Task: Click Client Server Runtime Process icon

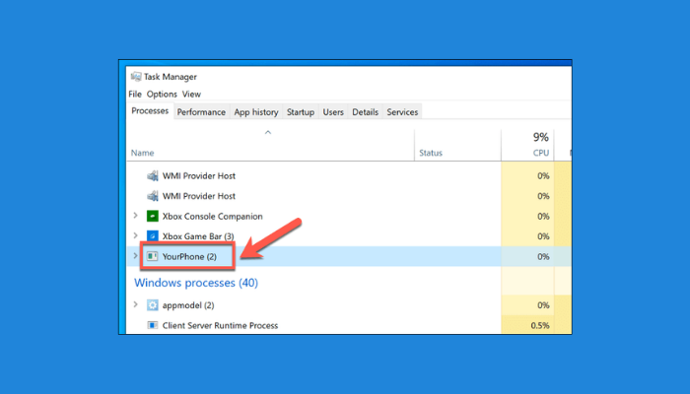Action: 153,325
